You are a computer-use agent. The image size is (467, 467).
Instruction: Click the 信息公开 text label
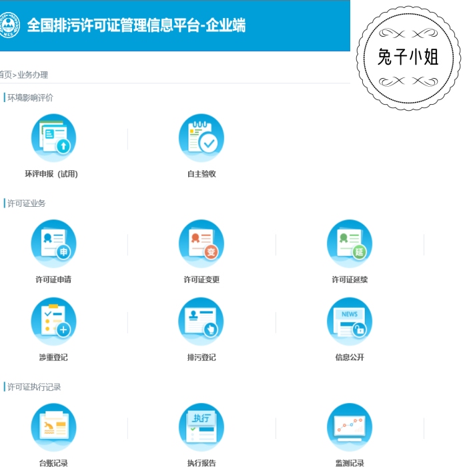tap(350, 357)
